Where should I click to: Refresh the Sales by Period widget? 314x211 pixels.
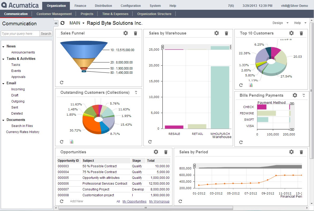click(x=180, y=201)
